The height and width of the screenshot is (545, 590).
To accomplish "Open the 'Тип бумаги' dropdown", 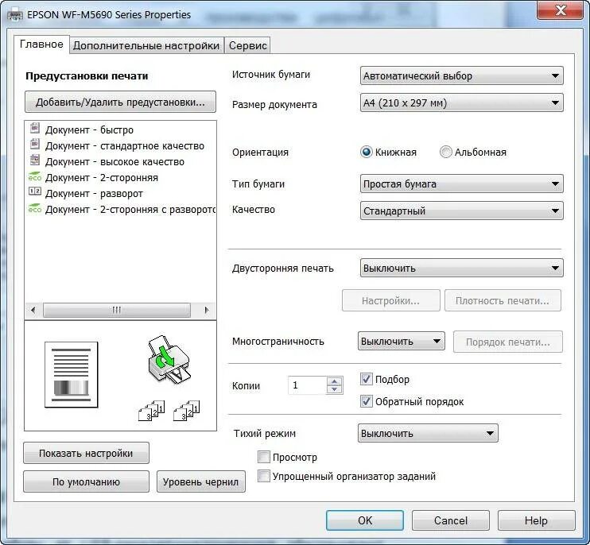I will [462, 184].
